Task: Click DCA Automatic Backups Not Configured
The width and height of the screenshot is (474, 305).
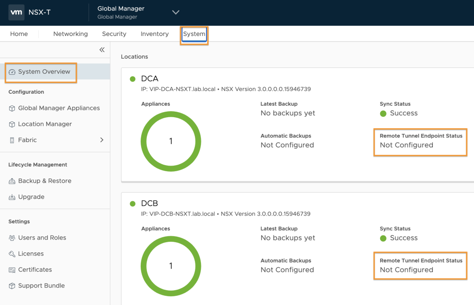Action: (287, 145)
